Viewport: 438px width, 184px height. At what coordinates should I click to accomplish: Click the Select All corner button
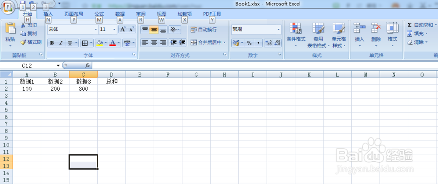tap(7, 75)
